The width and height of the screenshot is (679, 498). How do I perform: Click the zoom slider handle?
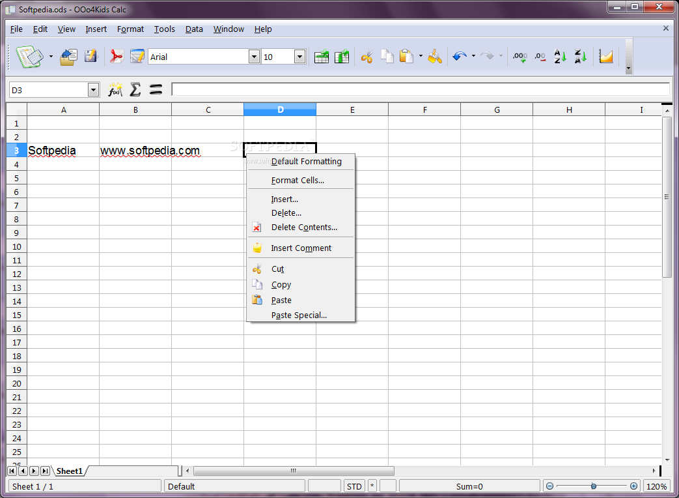(x=594, y=486)
